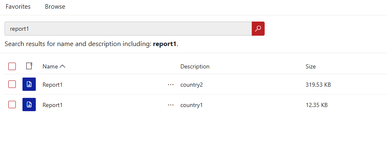Open the ellipsis menu for country1 report
The height and width of the screenshot is (163, 387).
(x=171, y=105)
